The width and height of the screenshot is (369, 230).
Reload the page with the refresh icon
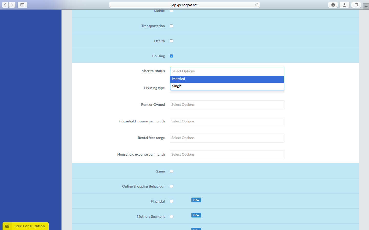(257, 5)
